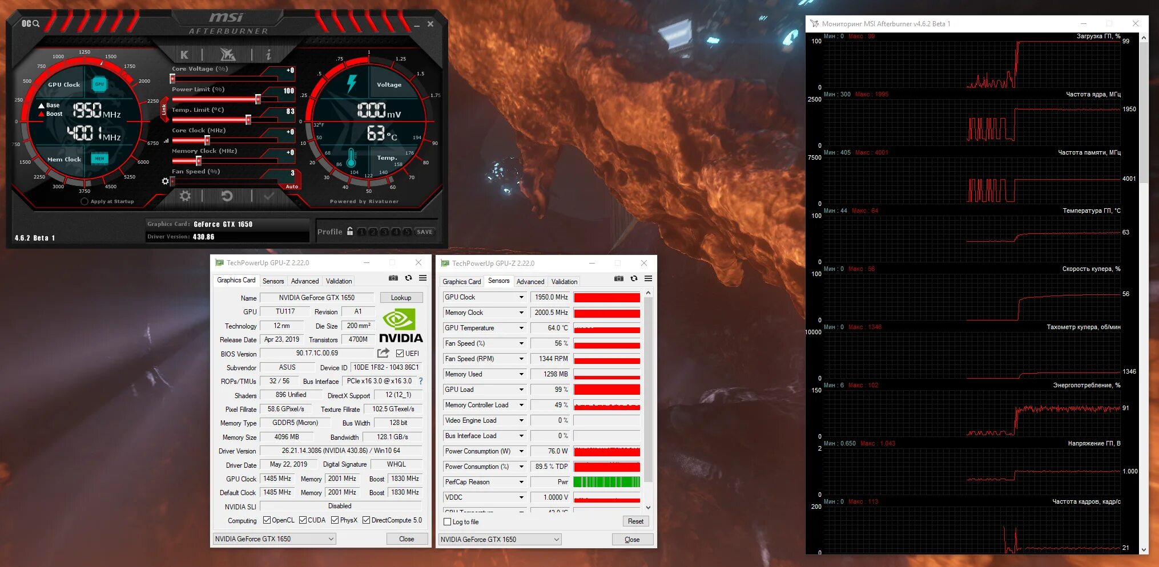
Task: Click the Kombustor K button
Action: pos(184,55)
